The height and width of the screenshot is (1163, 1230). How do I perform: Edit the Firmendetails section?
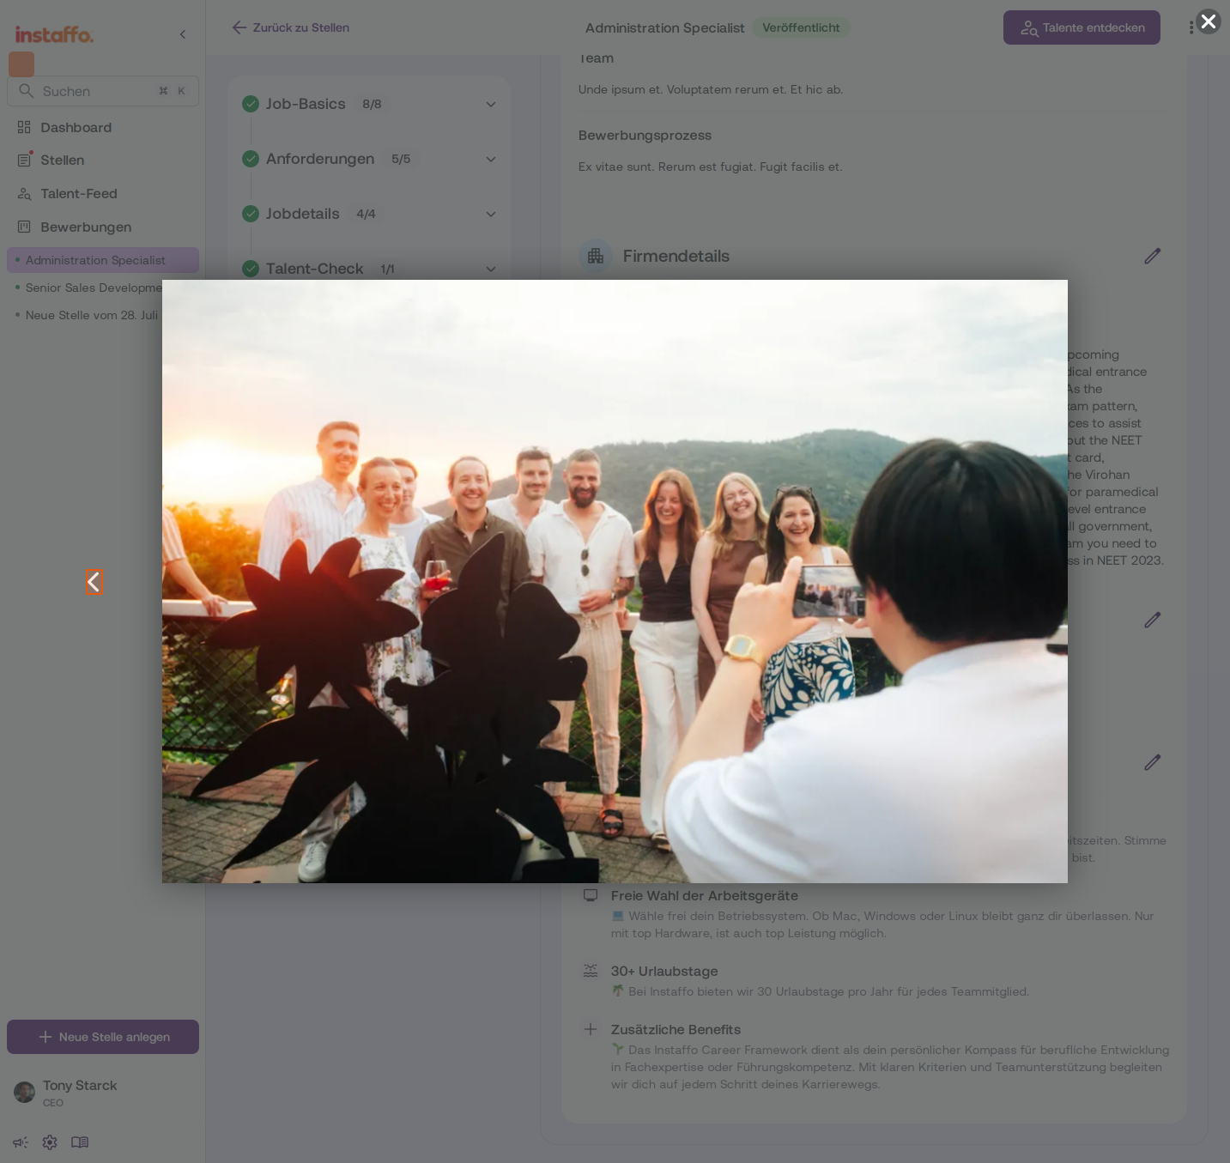pyautogui.click(x=1152, y=256)
